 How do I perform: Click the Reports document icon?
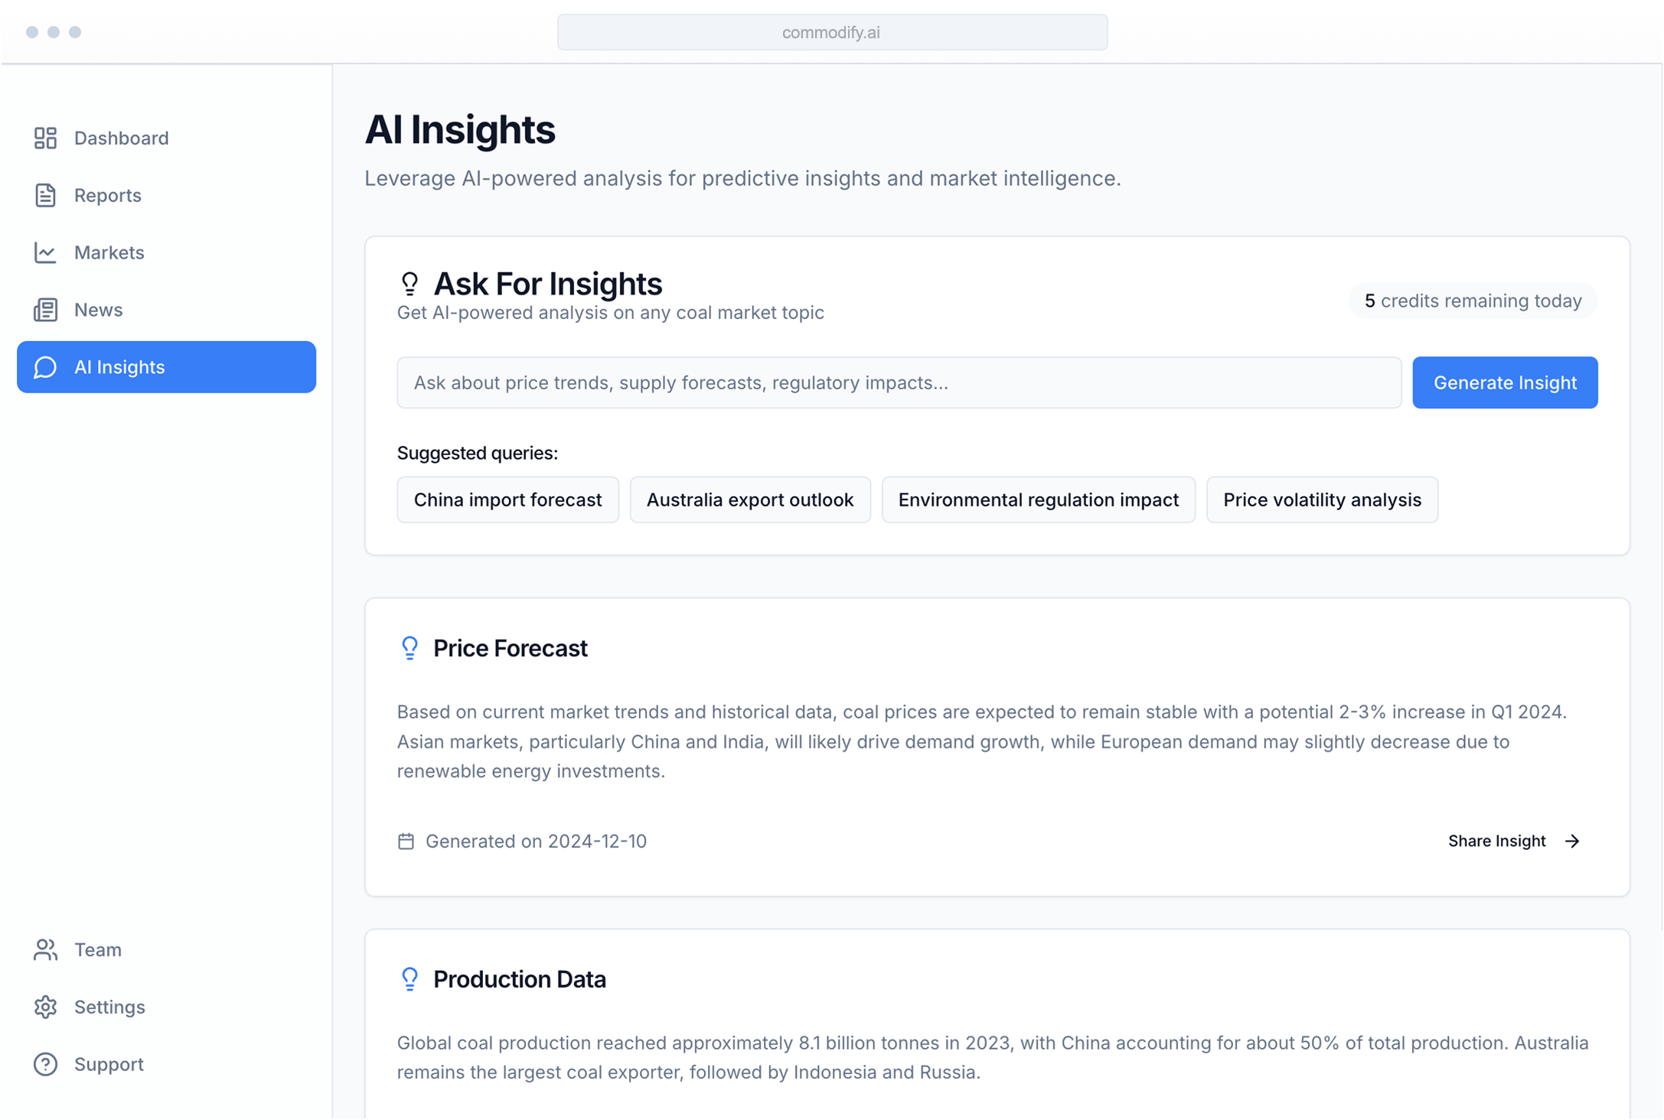[x=45, y=195]
